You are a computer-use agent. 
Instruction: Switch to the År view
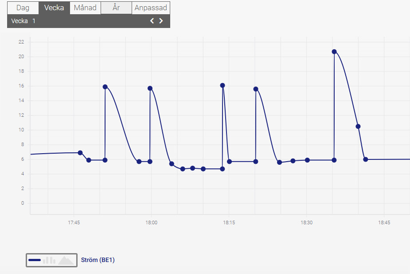[x=116, y=8]
